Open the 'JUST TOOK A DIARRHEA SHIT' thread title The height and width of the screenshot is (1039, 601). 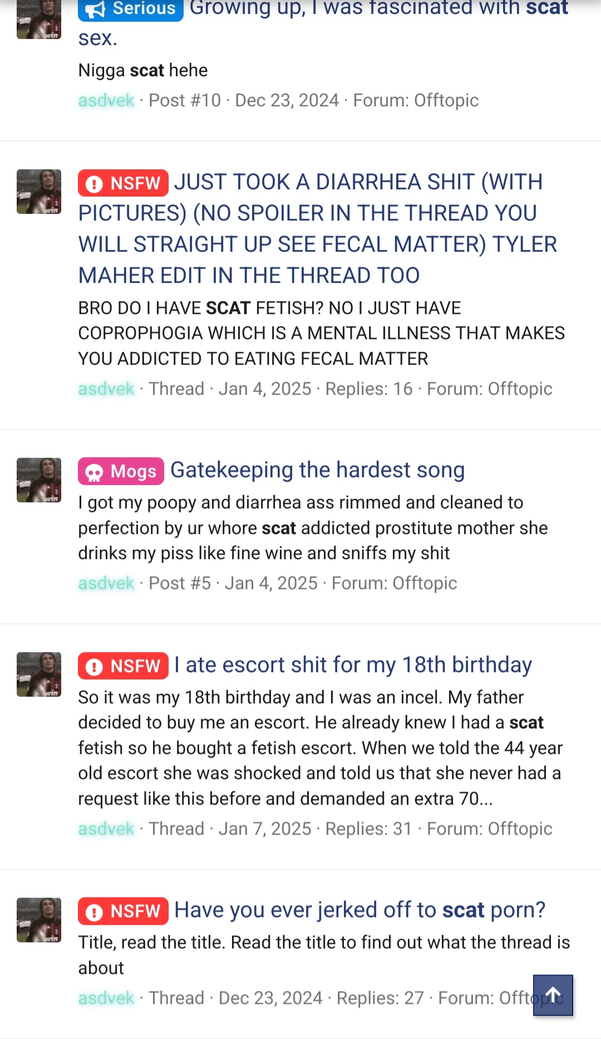(317, 228)
